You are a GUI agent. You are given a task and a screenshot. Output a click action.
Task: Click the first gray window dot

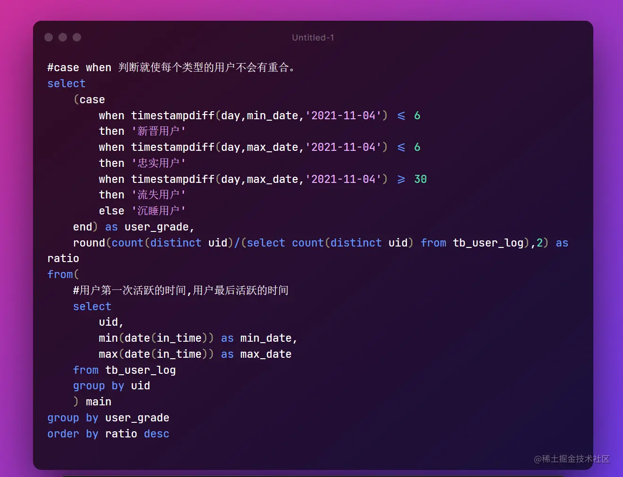pos(49,37)
